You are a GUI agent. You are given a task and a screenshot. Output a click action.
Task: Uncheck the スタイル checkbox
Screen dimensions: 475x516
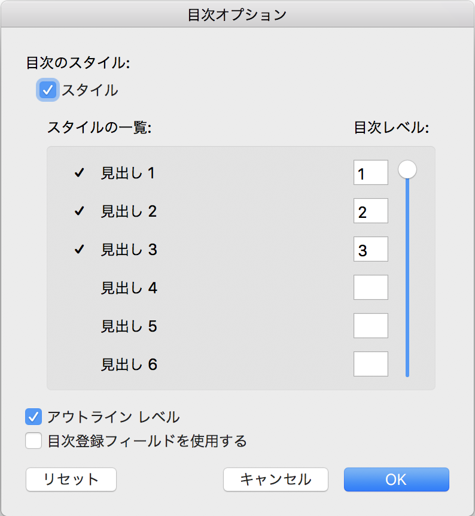(x=48, y=90)
